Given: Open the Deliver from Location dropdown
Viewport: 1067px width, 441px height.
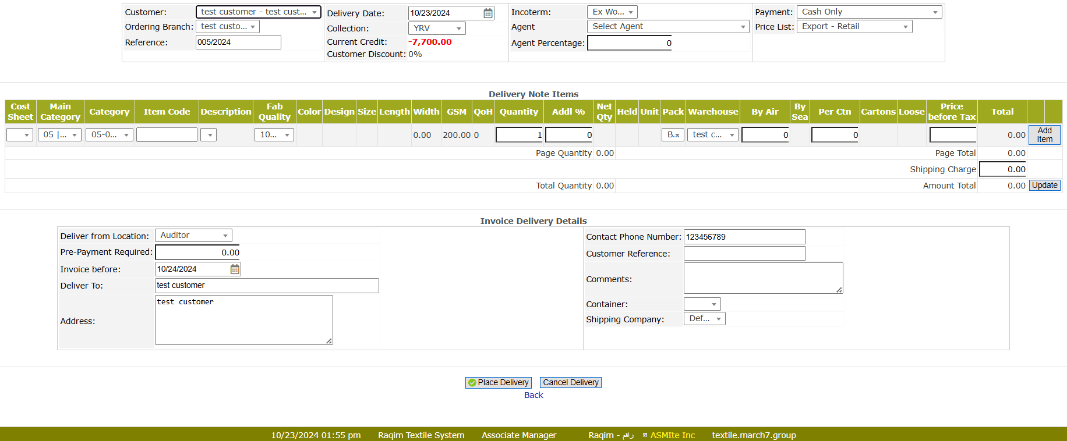Looking at the screenshot, I should pos(193,236).
